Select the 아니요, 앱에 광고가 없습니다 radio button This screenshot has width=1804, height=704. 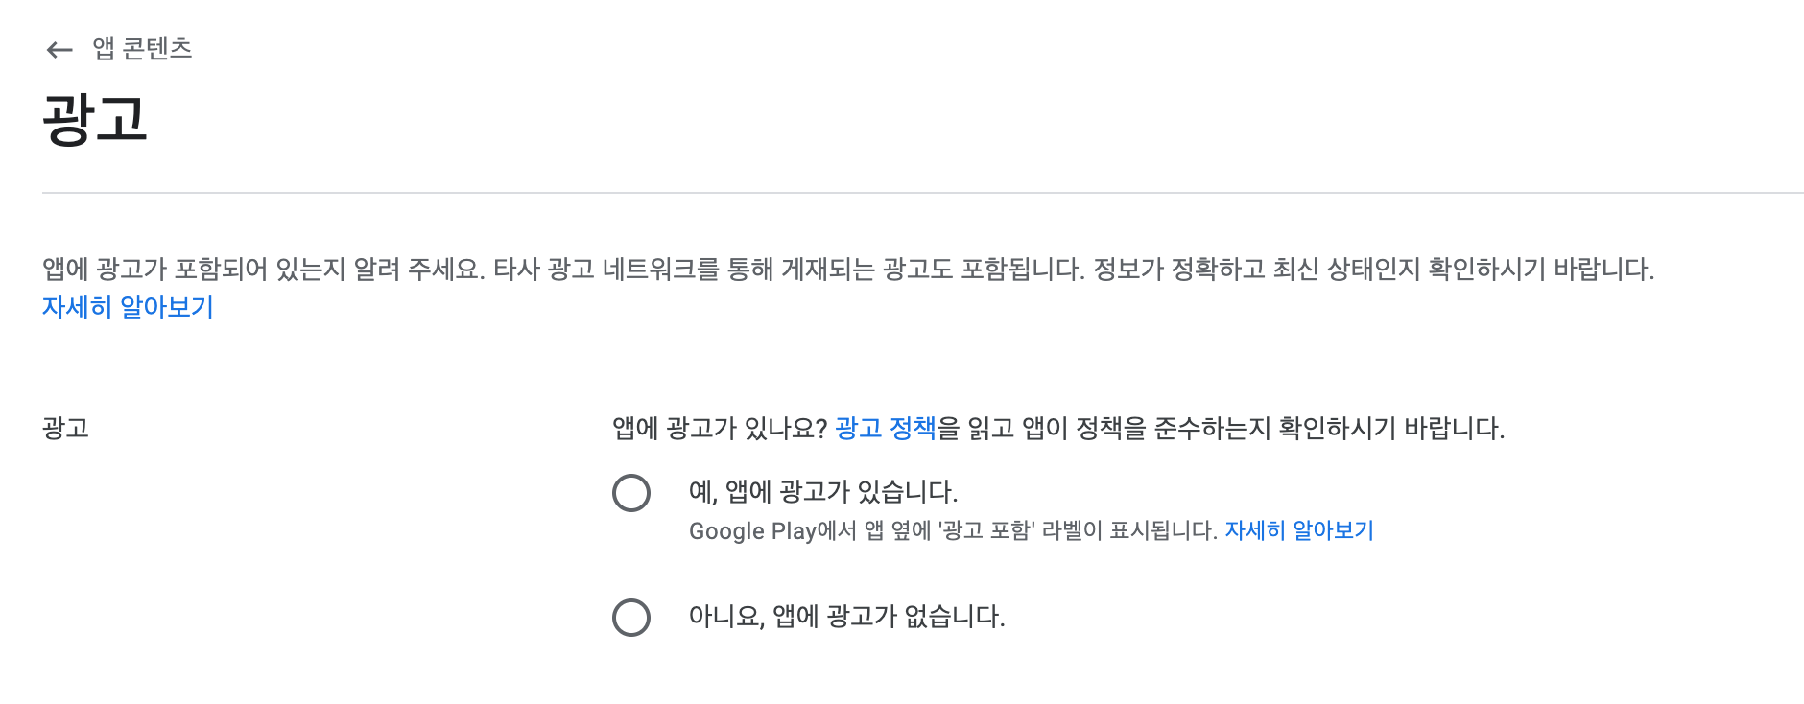(631, 618)
